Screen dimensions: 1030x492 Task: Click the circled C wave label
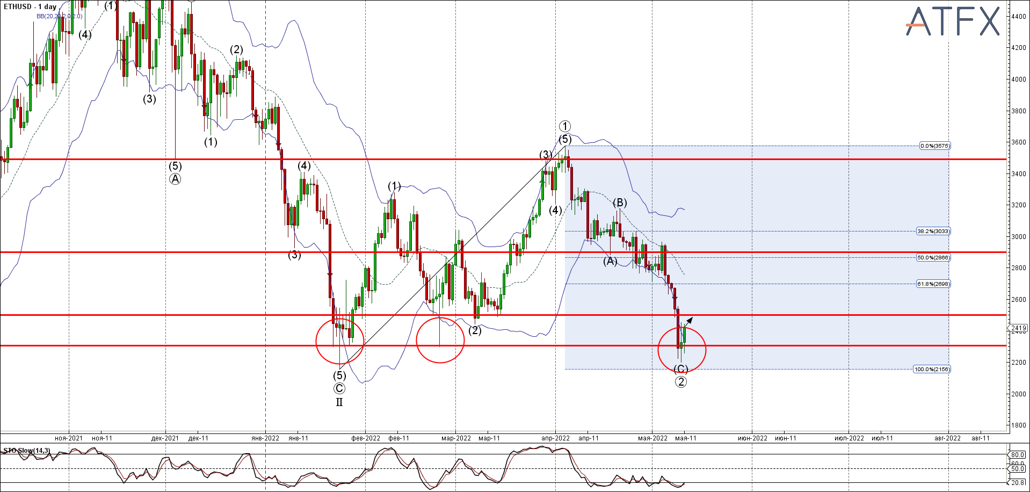tap(339, 388)
